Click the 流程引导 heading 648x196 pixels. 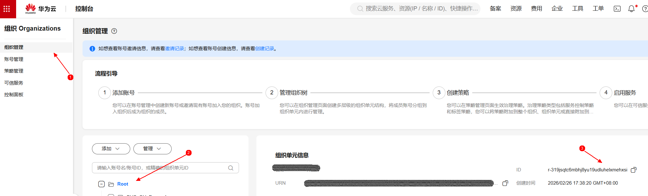pyautogui.click(x=106, y=74)
